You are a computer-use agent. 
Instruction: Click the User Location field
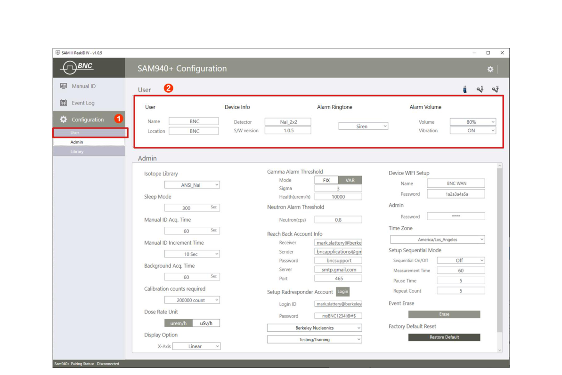point(194,131)
